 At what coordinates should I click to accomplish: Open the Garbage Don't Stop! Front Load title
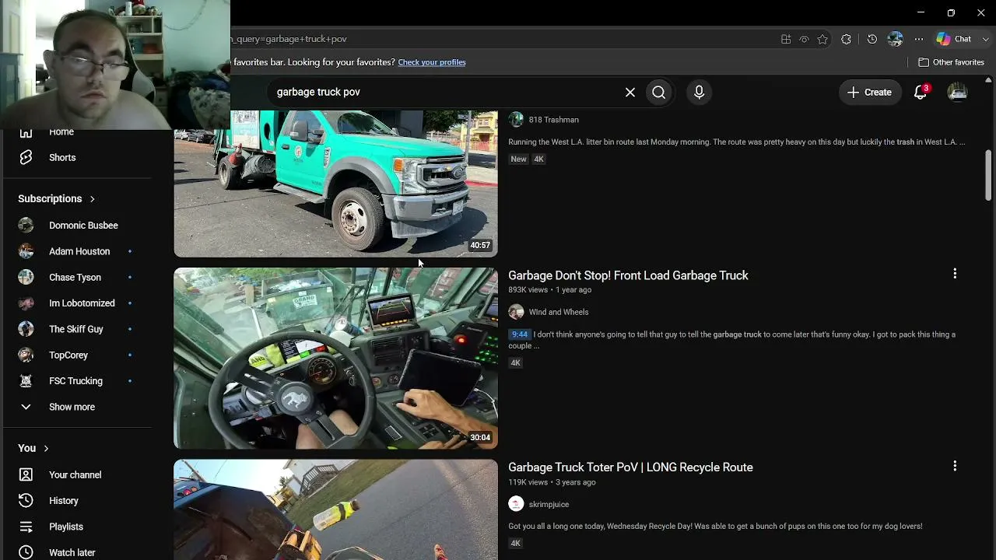(x=628, y=275)
